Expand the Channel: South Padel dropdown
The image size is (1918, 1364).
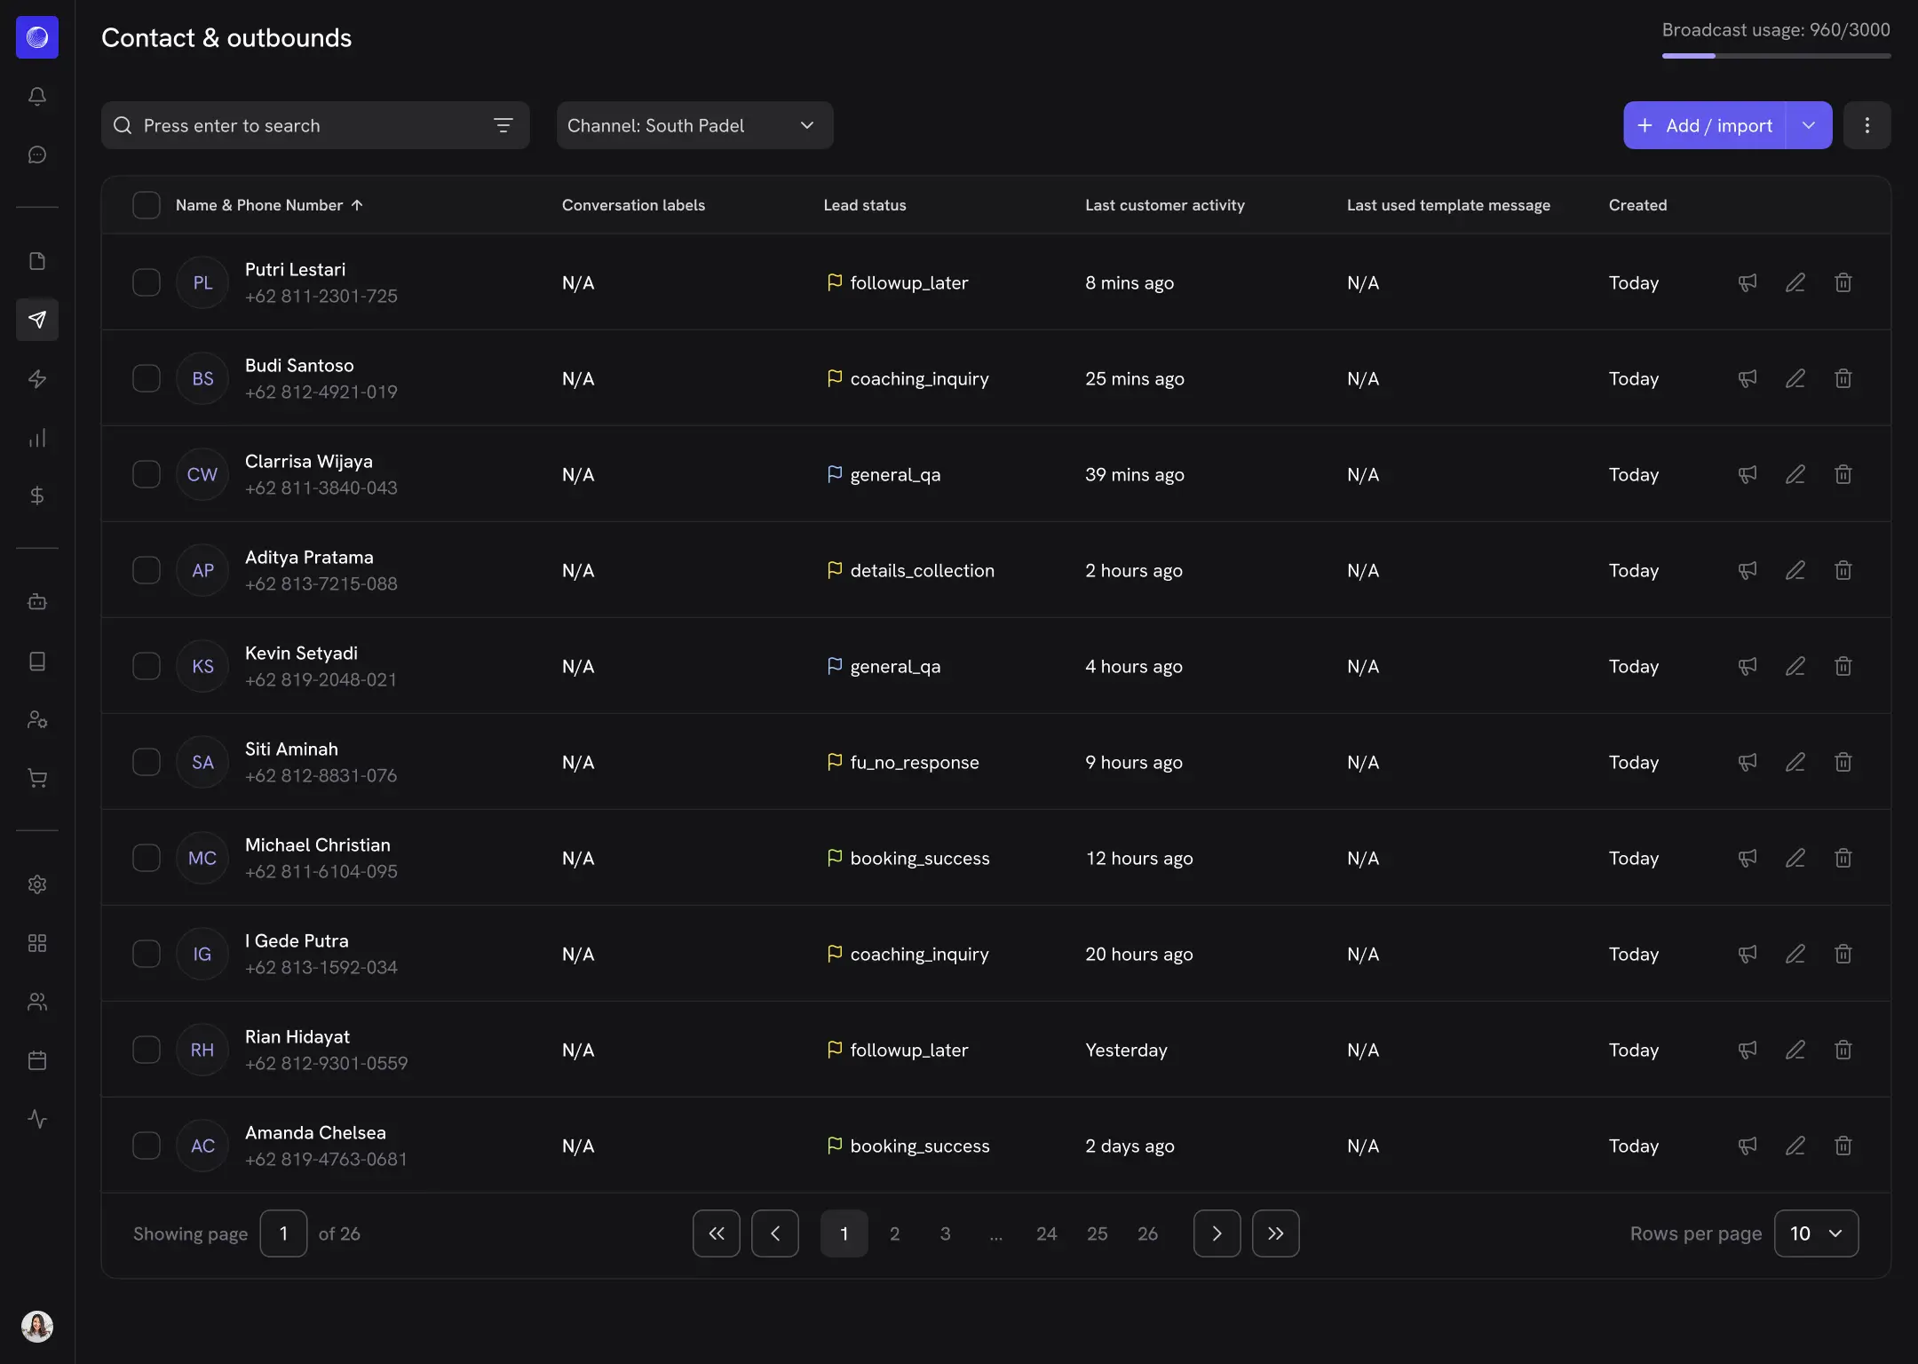[694, 125]
